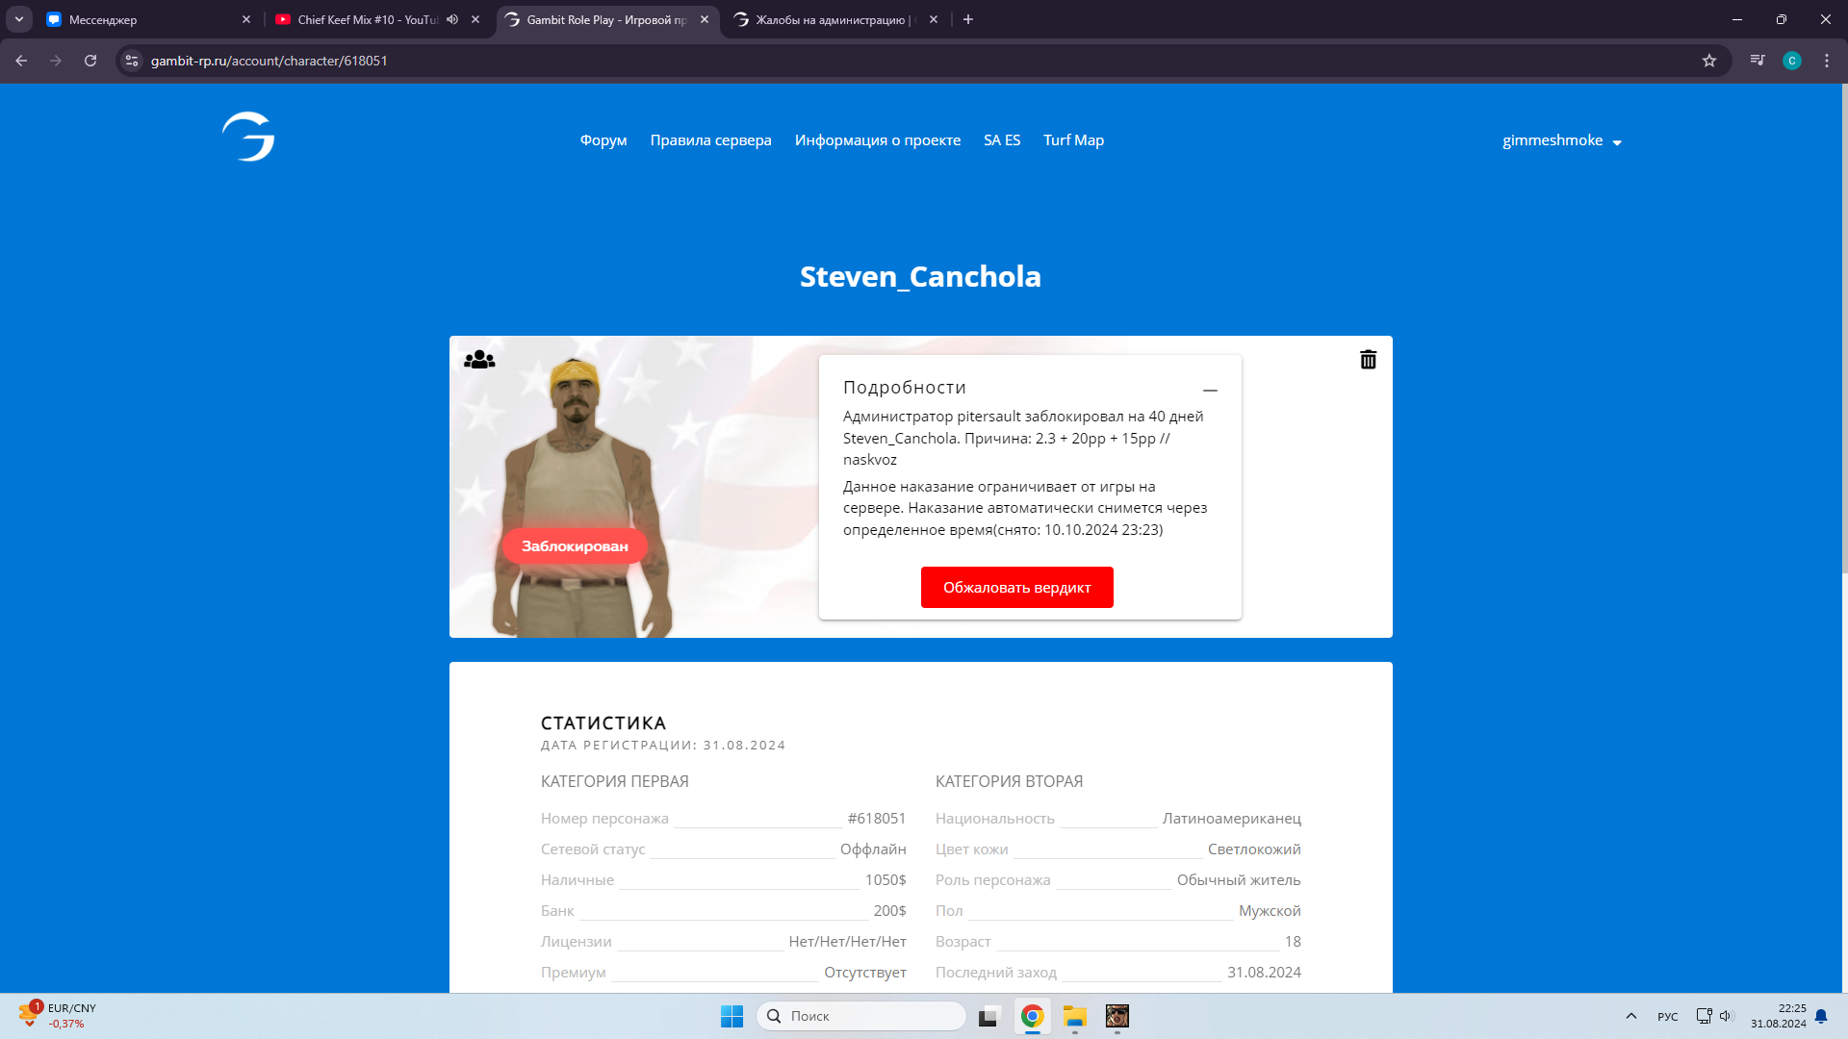Open tab search dropdown arrow
Screen dimensions: 1848x1039
(x=18, y=19)
